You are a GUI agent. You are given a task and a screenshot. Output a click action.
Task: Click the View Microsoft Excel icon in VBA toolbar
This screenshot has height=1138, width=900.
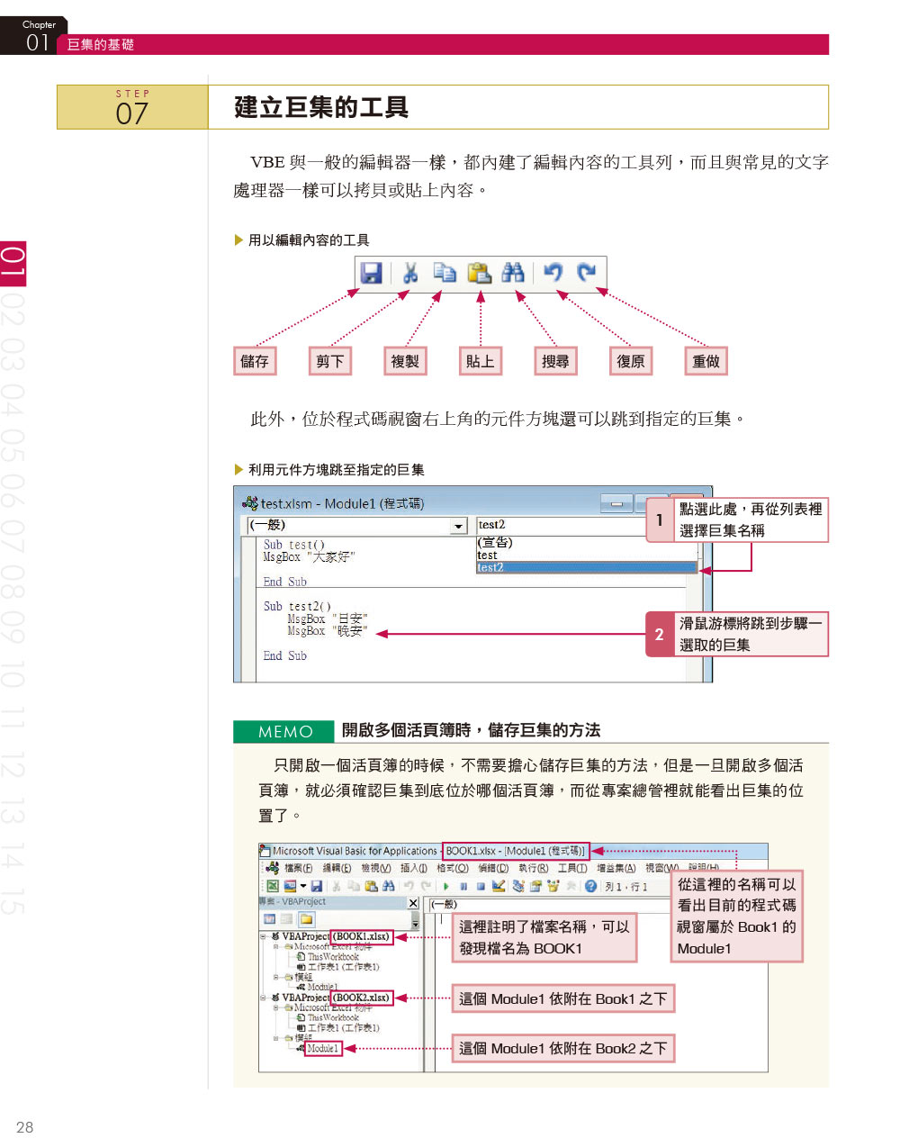coord(273,886)
